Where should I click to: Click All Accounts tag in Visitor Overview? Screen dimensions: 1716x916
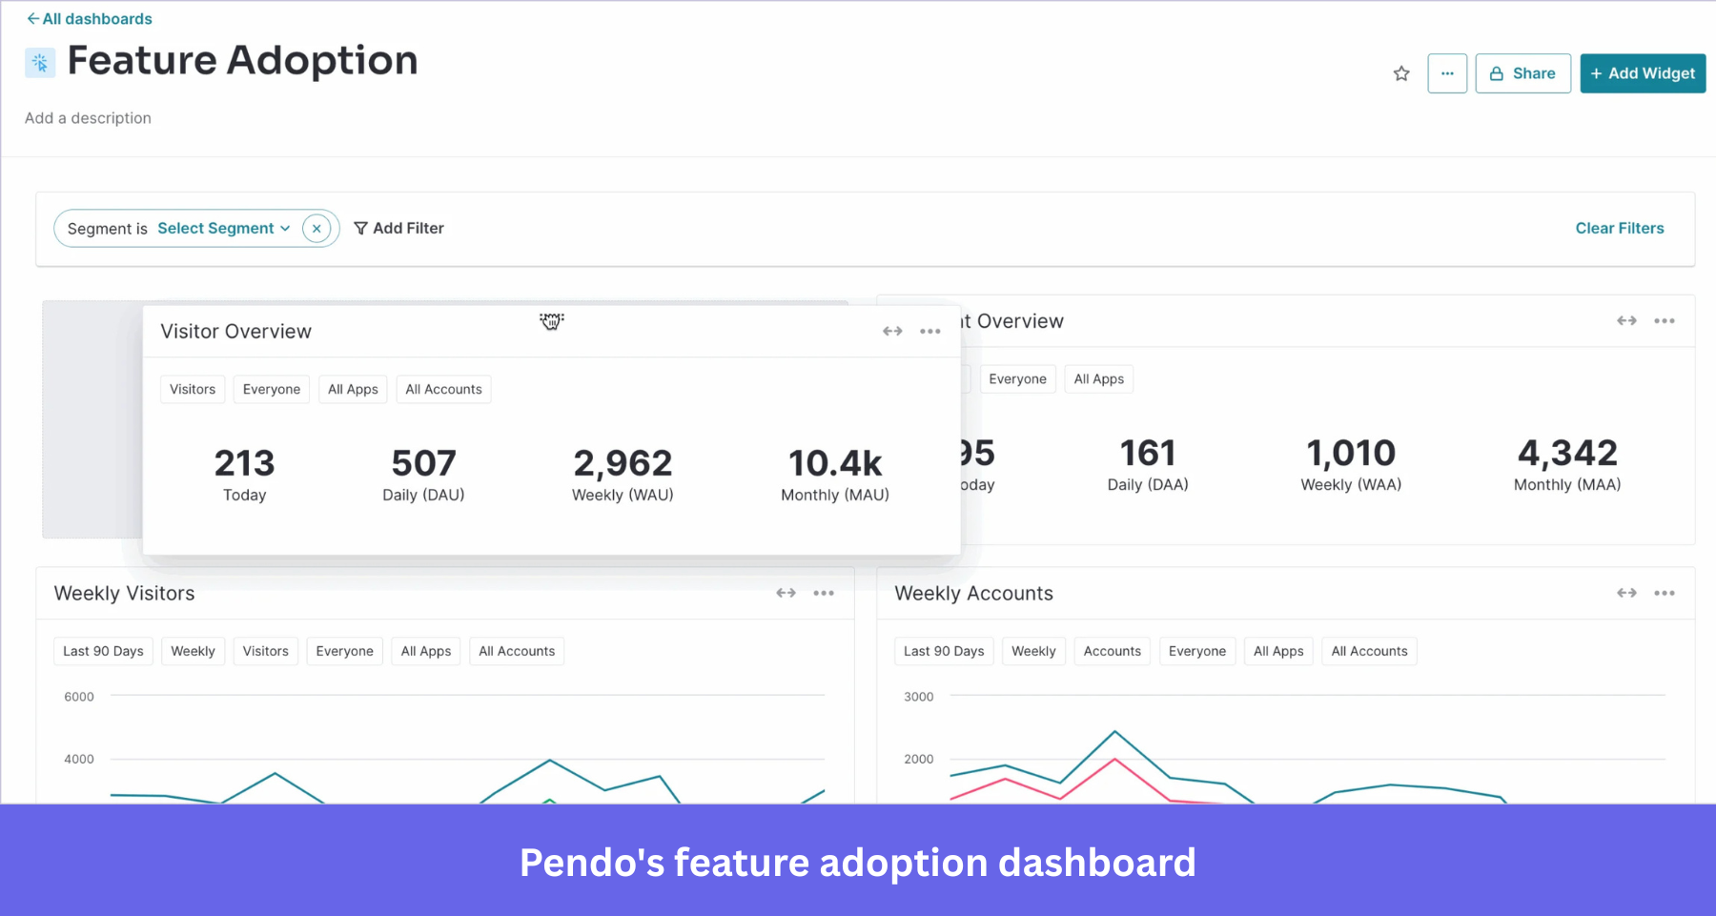coord(443,389)
